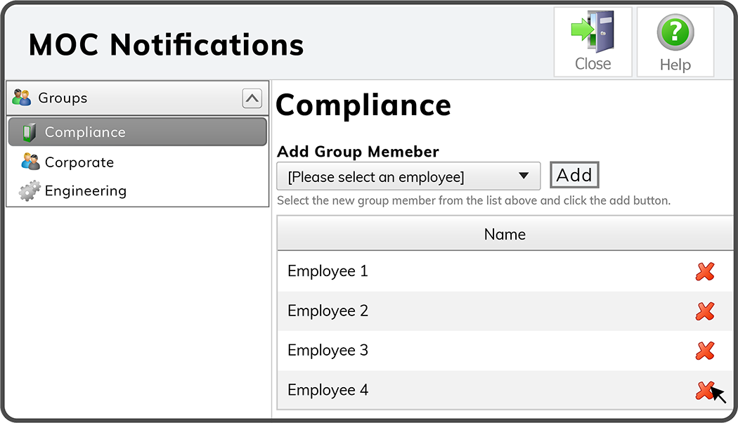Image resolution: width=738 pixels, height=423 pixels.
Task: Click the hint text under the employee dropdown
Action: 474,201
